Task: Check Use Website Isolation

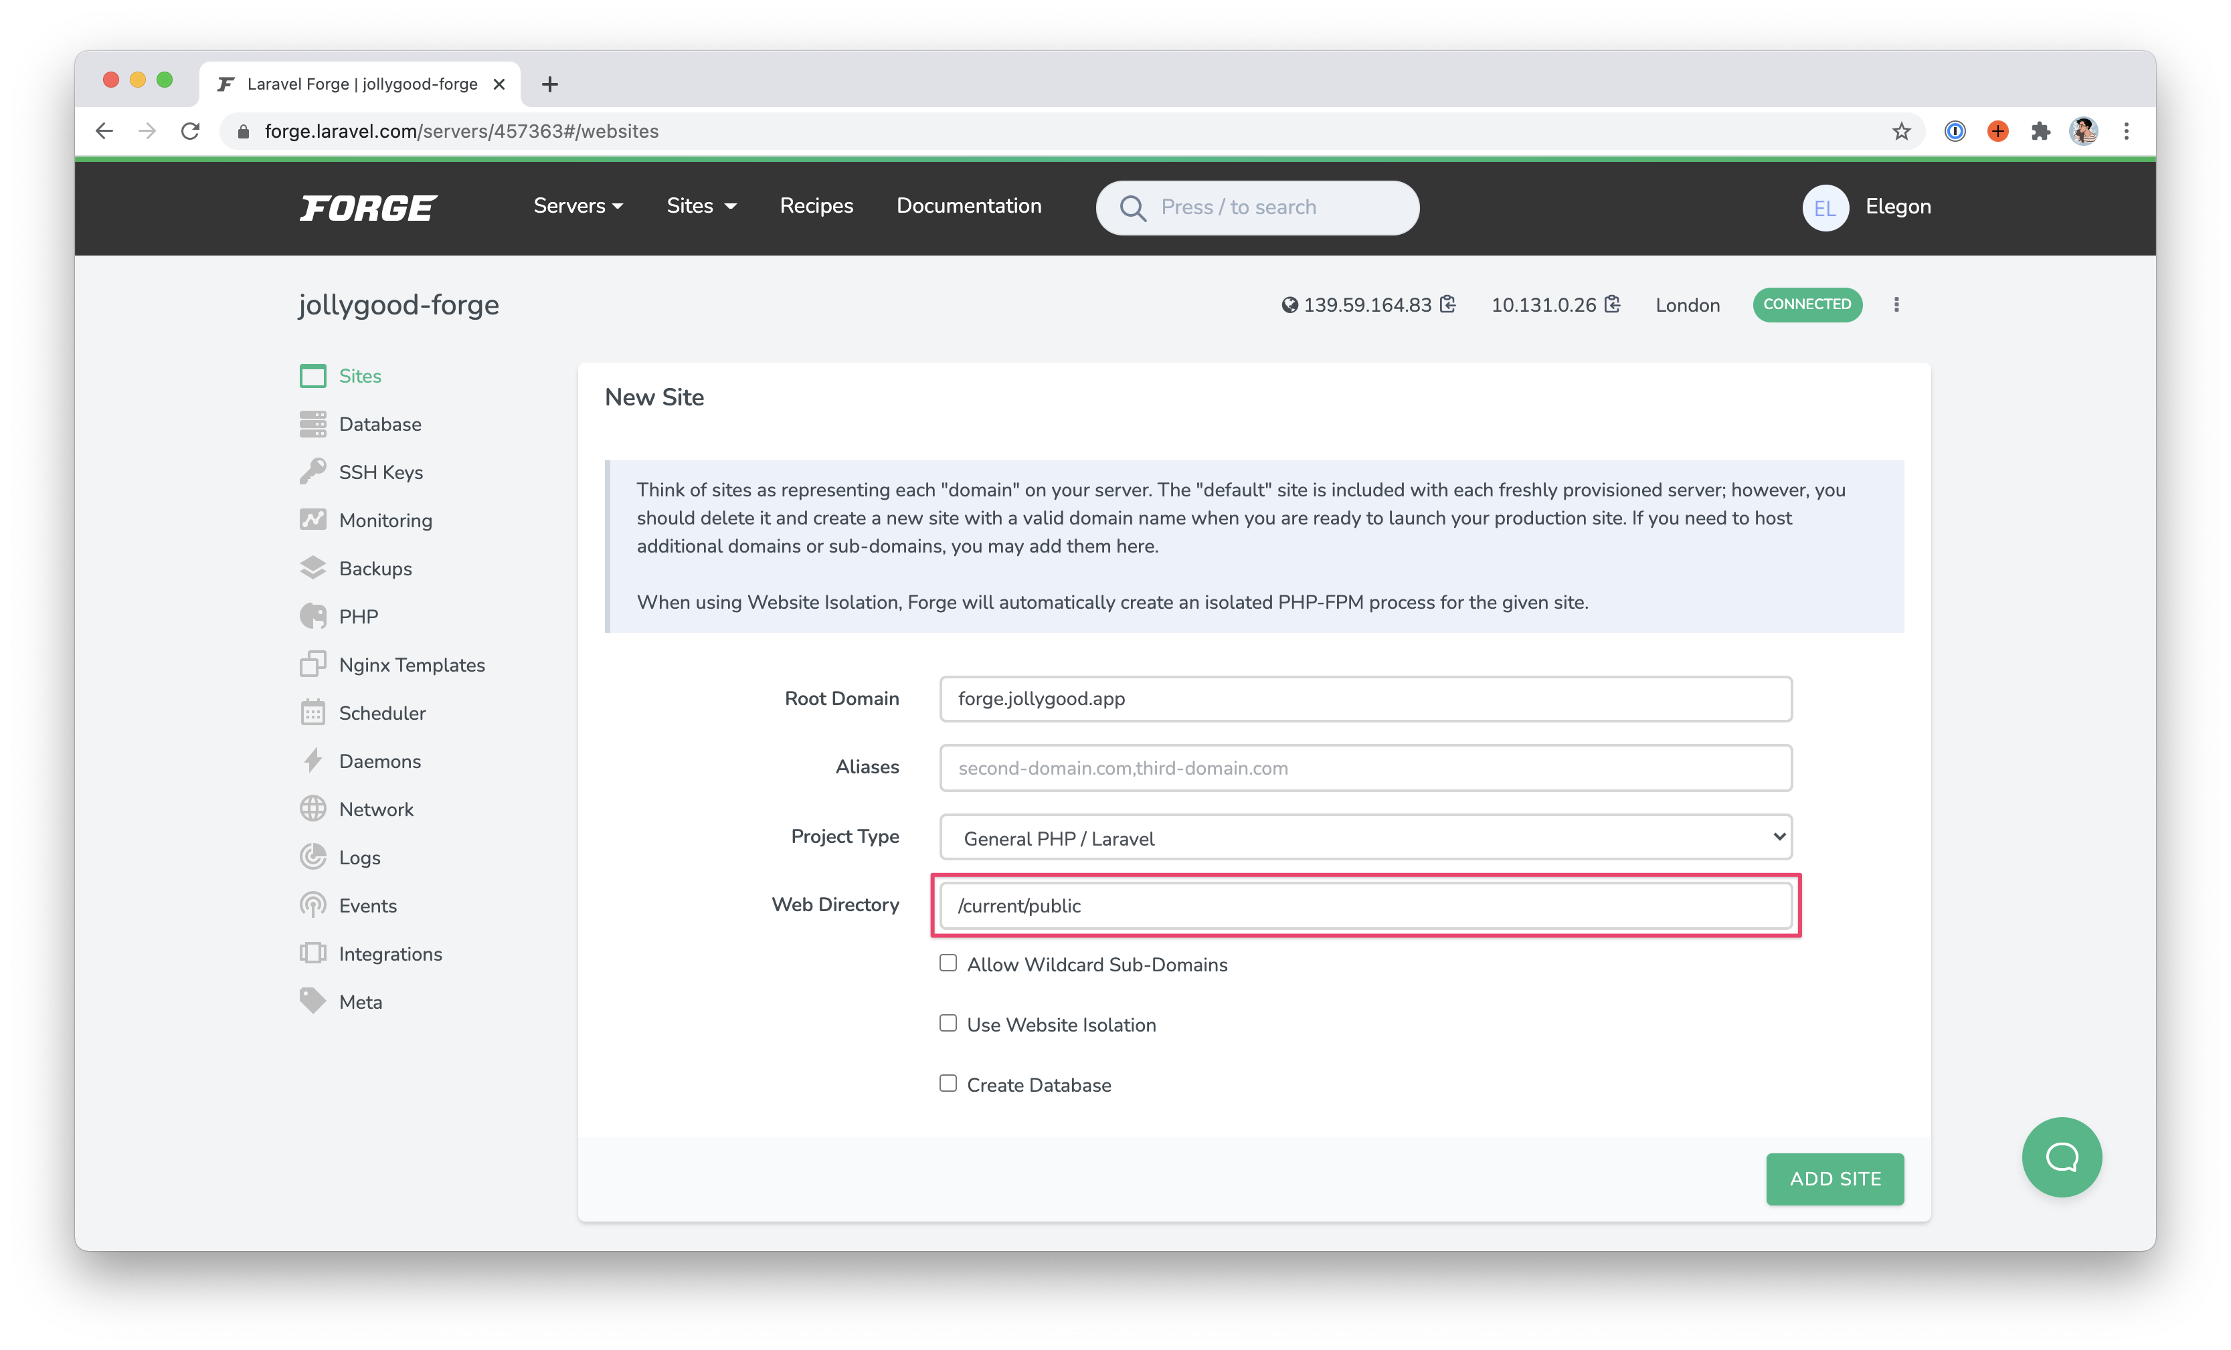Action: tap(948, 1023)
